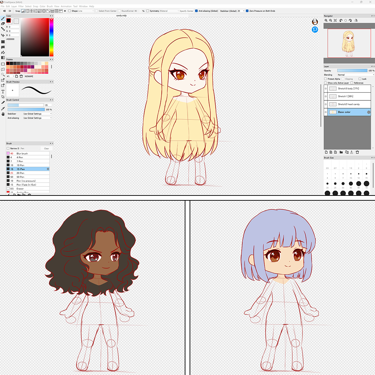This screenshot has height=375, width=375.
Task: Select the Text tool
Action: click(3, 92)
